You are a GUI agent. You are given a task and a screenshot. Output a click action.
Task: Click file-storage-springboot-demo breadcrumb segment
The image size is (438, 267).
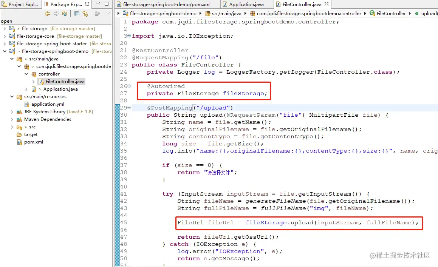163,13
